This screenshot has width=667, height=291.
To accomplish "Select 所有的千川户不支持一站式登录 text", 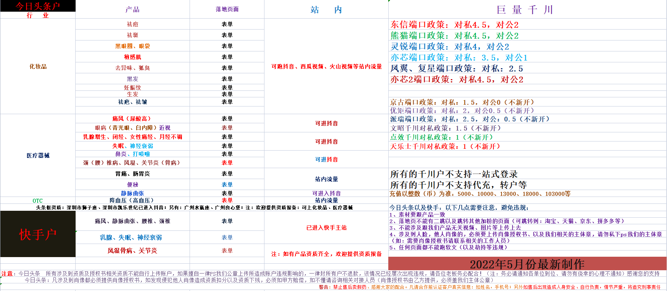I will click(x=454, y=174).
